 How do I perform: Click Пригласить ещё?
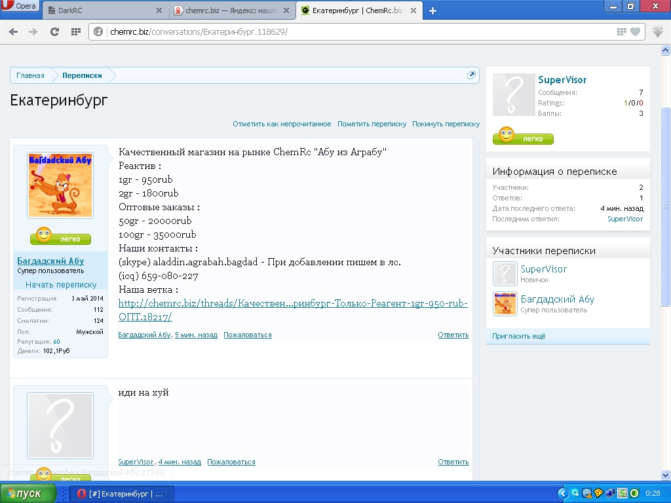[x=519, y=336]
